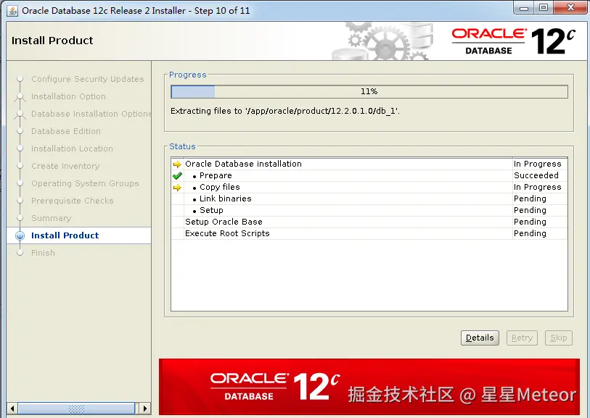The width and height of the screenshot is (590, 418).
Task: Select the Install Product step
Action: point(65,235)
